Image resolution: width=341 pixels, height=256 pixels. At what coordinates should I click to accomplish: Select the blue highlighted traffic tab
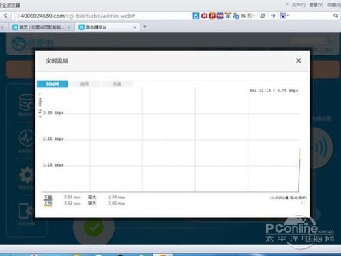[53, 84]
